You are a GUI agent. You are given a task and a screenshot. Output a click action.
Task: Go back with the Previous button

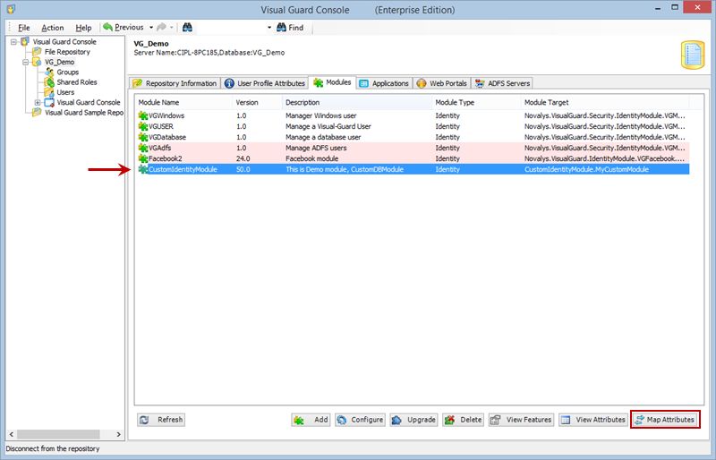[x=124, y=28]
